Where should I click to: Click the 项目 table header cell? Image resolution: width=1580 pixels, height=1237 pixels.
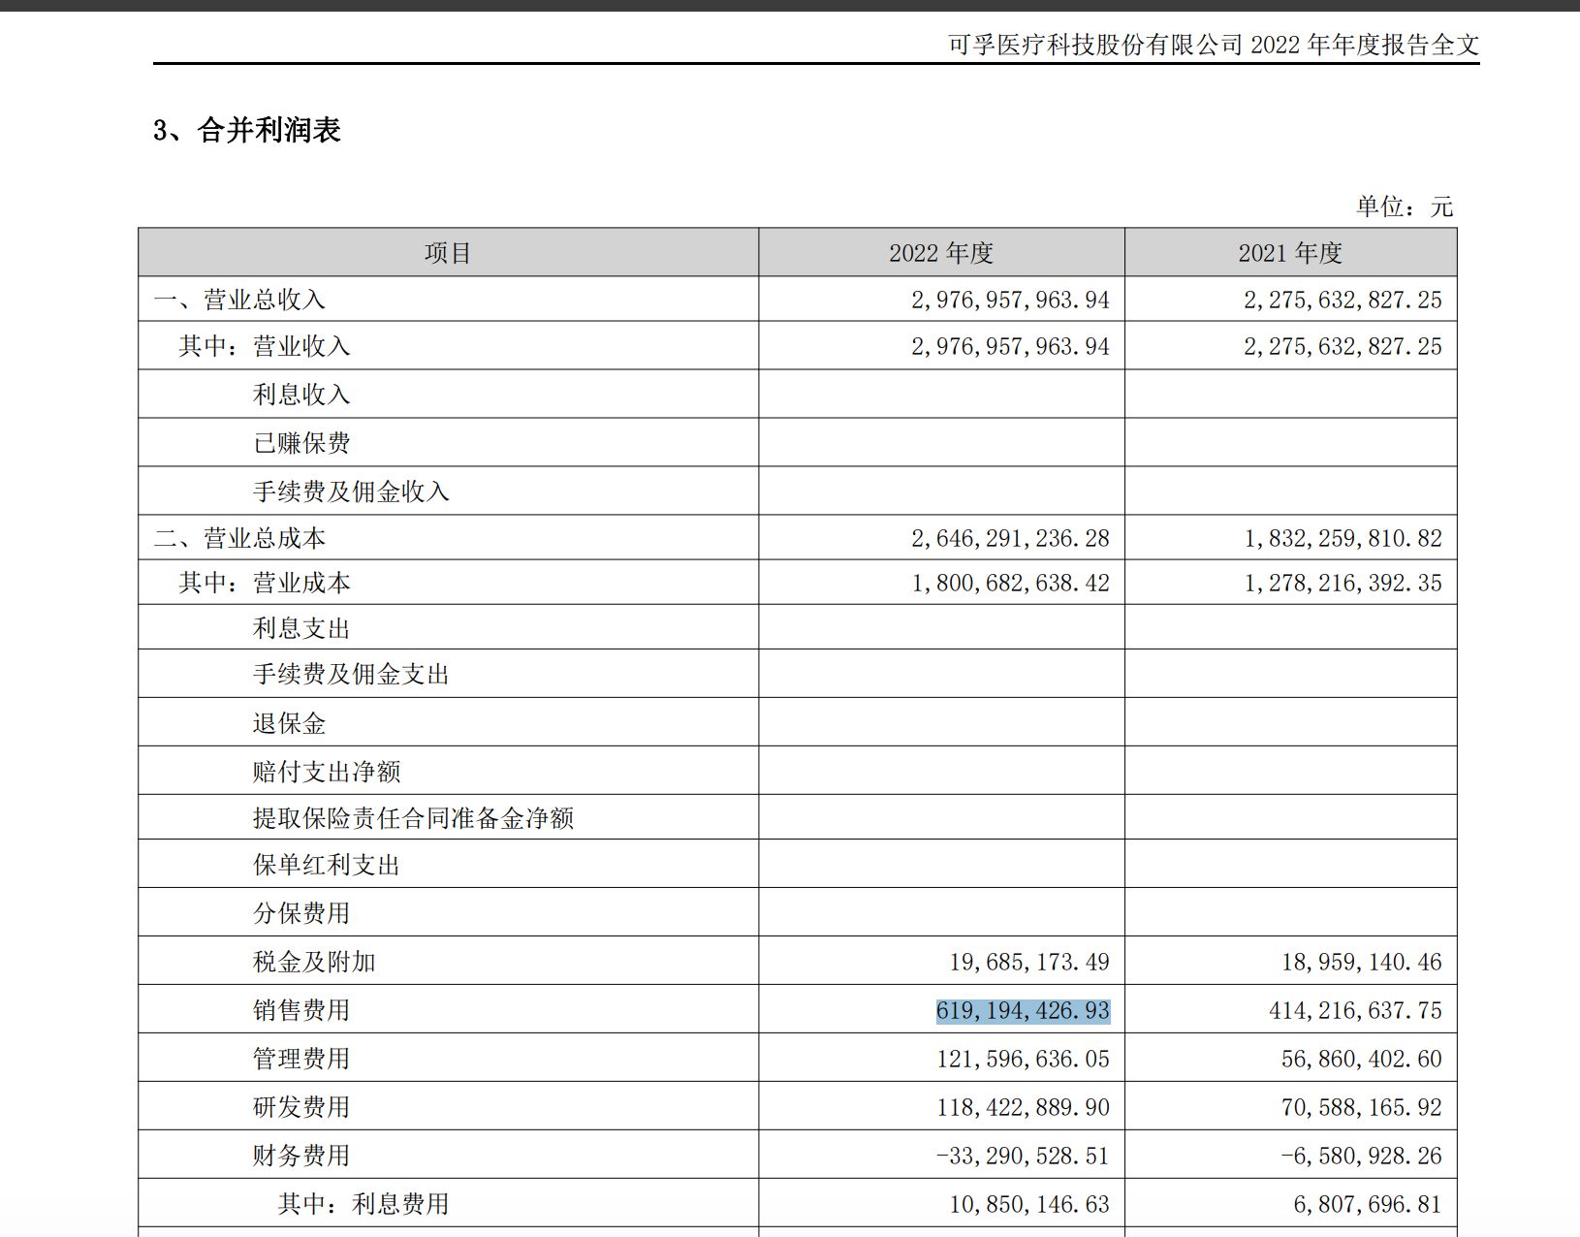(446, 252)
